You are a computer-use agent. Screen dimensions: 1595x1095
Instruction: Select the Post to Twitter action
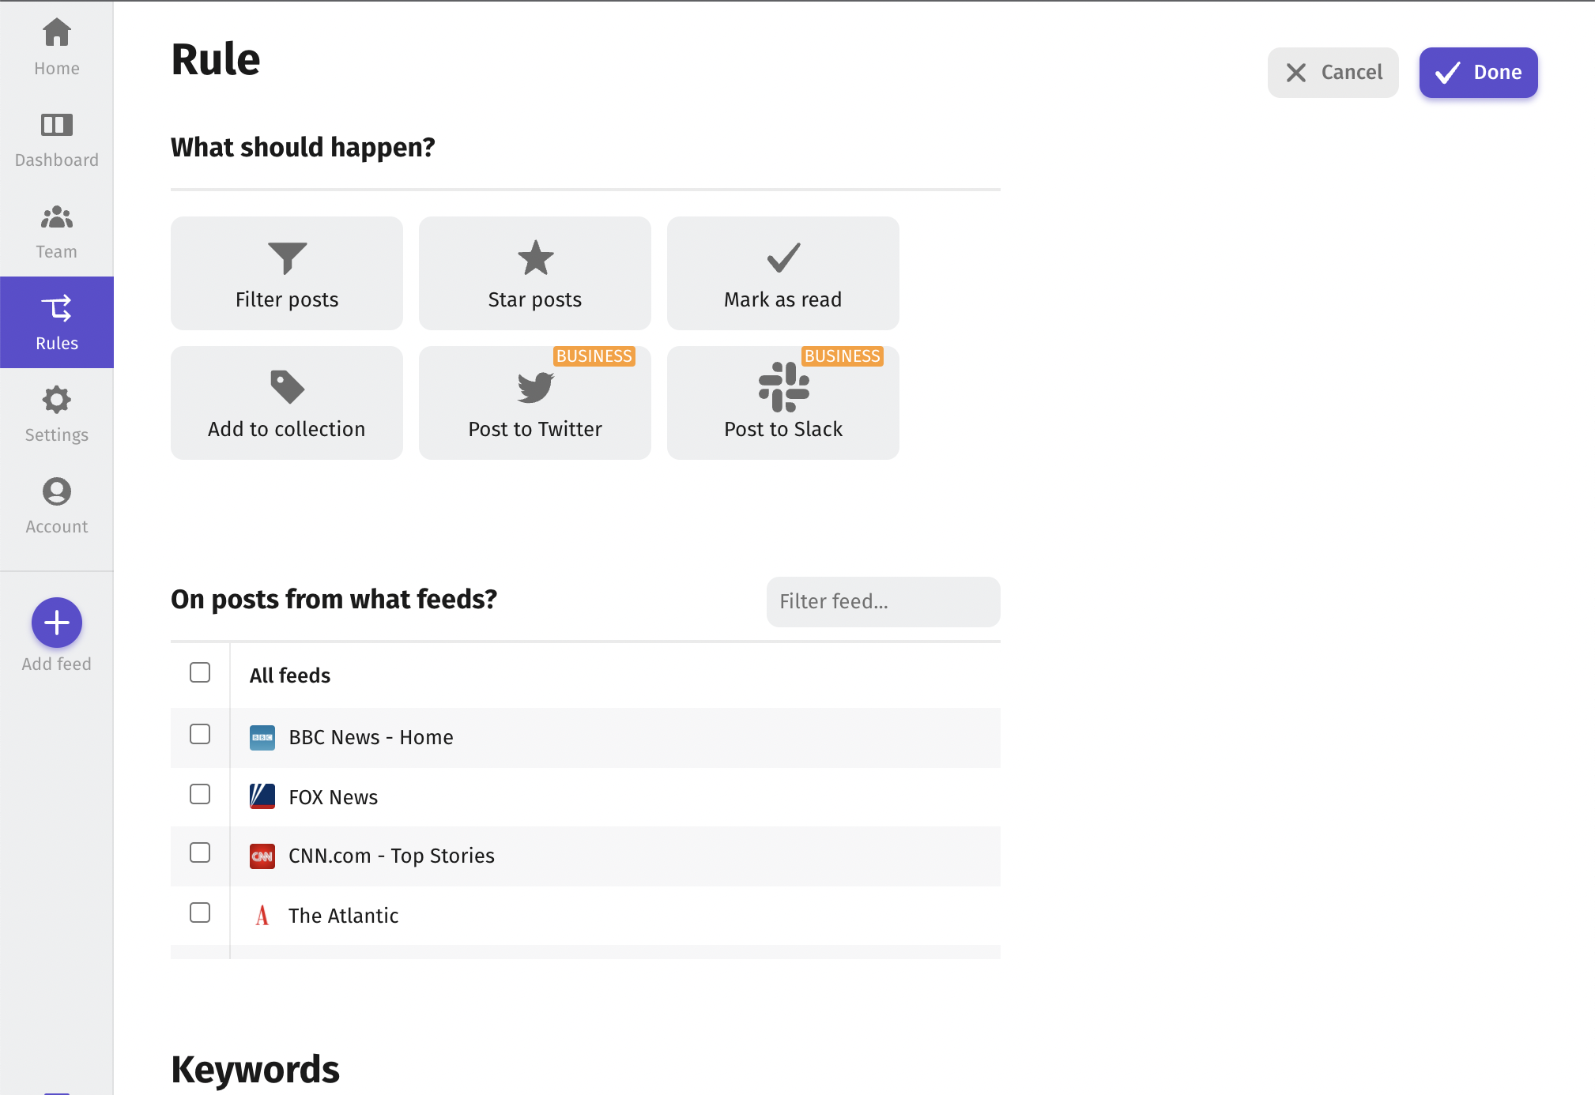coord(534,402)
